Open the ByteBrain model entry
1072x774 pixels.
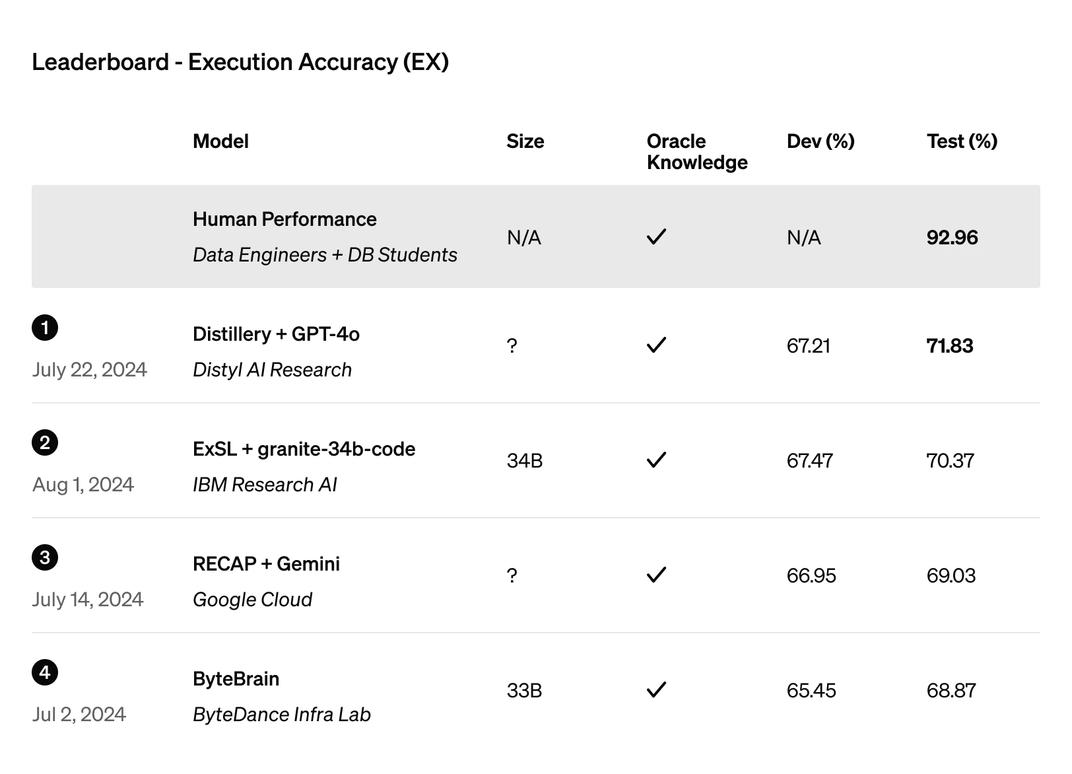(236, 679)
